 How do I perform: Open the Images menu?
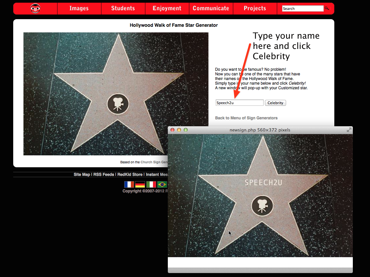[79, 9]
